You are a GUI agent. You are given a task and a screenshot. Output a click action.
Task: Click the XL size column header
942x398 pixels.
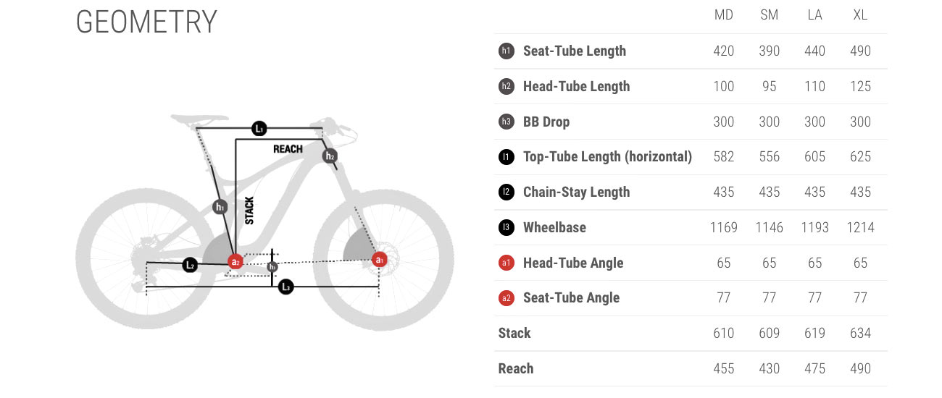pyautogui.click(x=860, y=15)
